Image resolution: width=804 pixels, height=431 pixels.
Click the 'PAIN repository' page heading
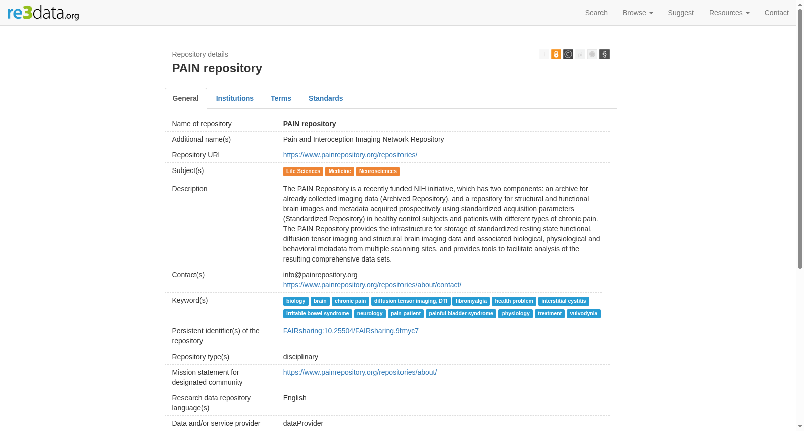pyautogui.click(x=217, y=68)
